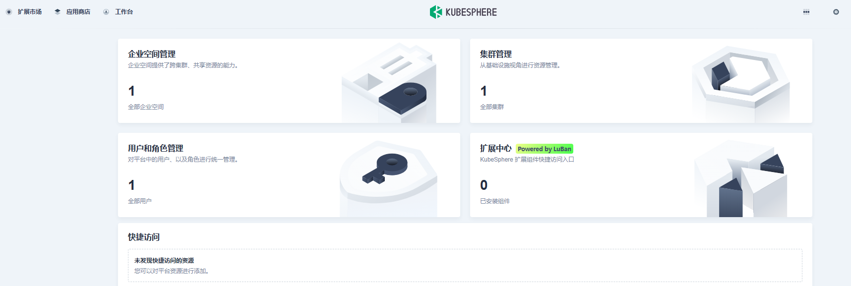
Task: Click the Powered by LuBan badge
Action: [x=545, y=149]
